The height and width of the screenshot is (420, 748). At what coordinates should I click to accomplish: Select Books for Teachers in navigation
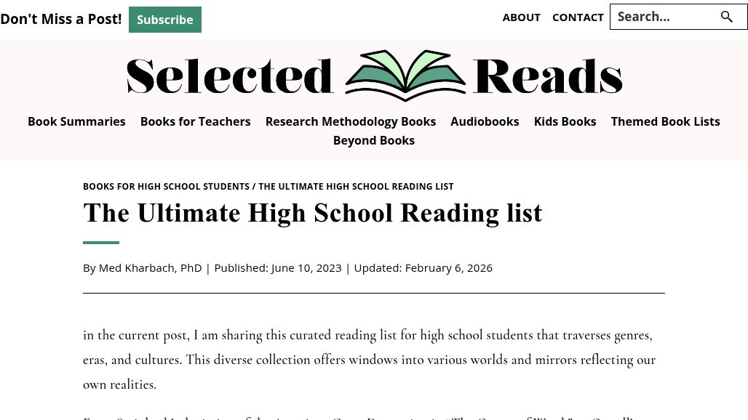click(195, 121)
